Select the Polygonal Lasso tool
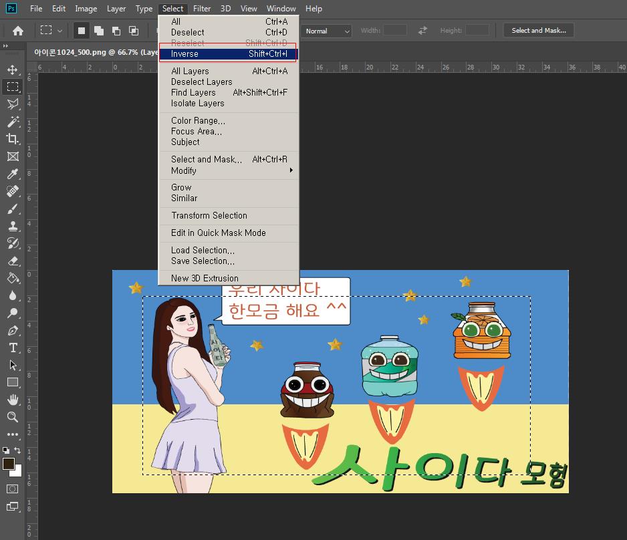This screenshot has width=627, height=540. point(13,104)
